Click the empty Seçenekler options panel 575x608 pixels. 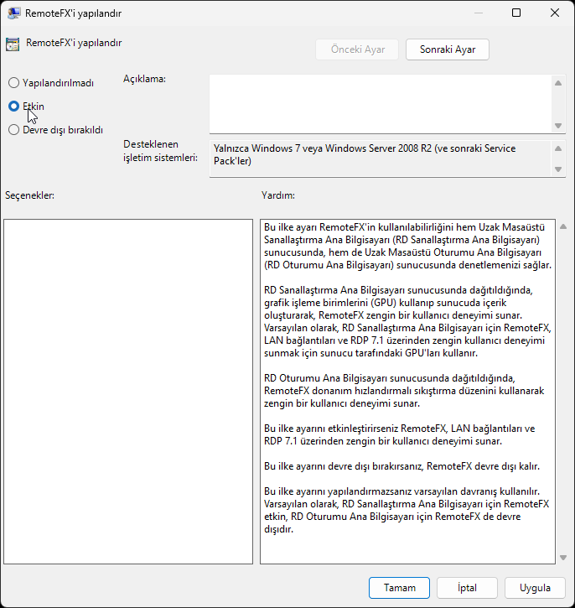[x=128, y=392]
